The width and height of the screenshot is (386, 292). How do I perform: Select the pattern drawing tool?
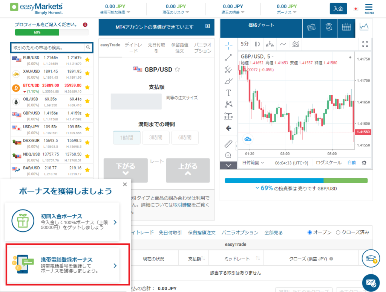pos(228,105)
